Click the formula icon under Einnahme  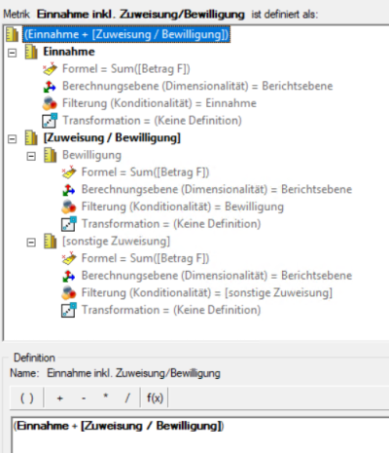click(50, 69)
